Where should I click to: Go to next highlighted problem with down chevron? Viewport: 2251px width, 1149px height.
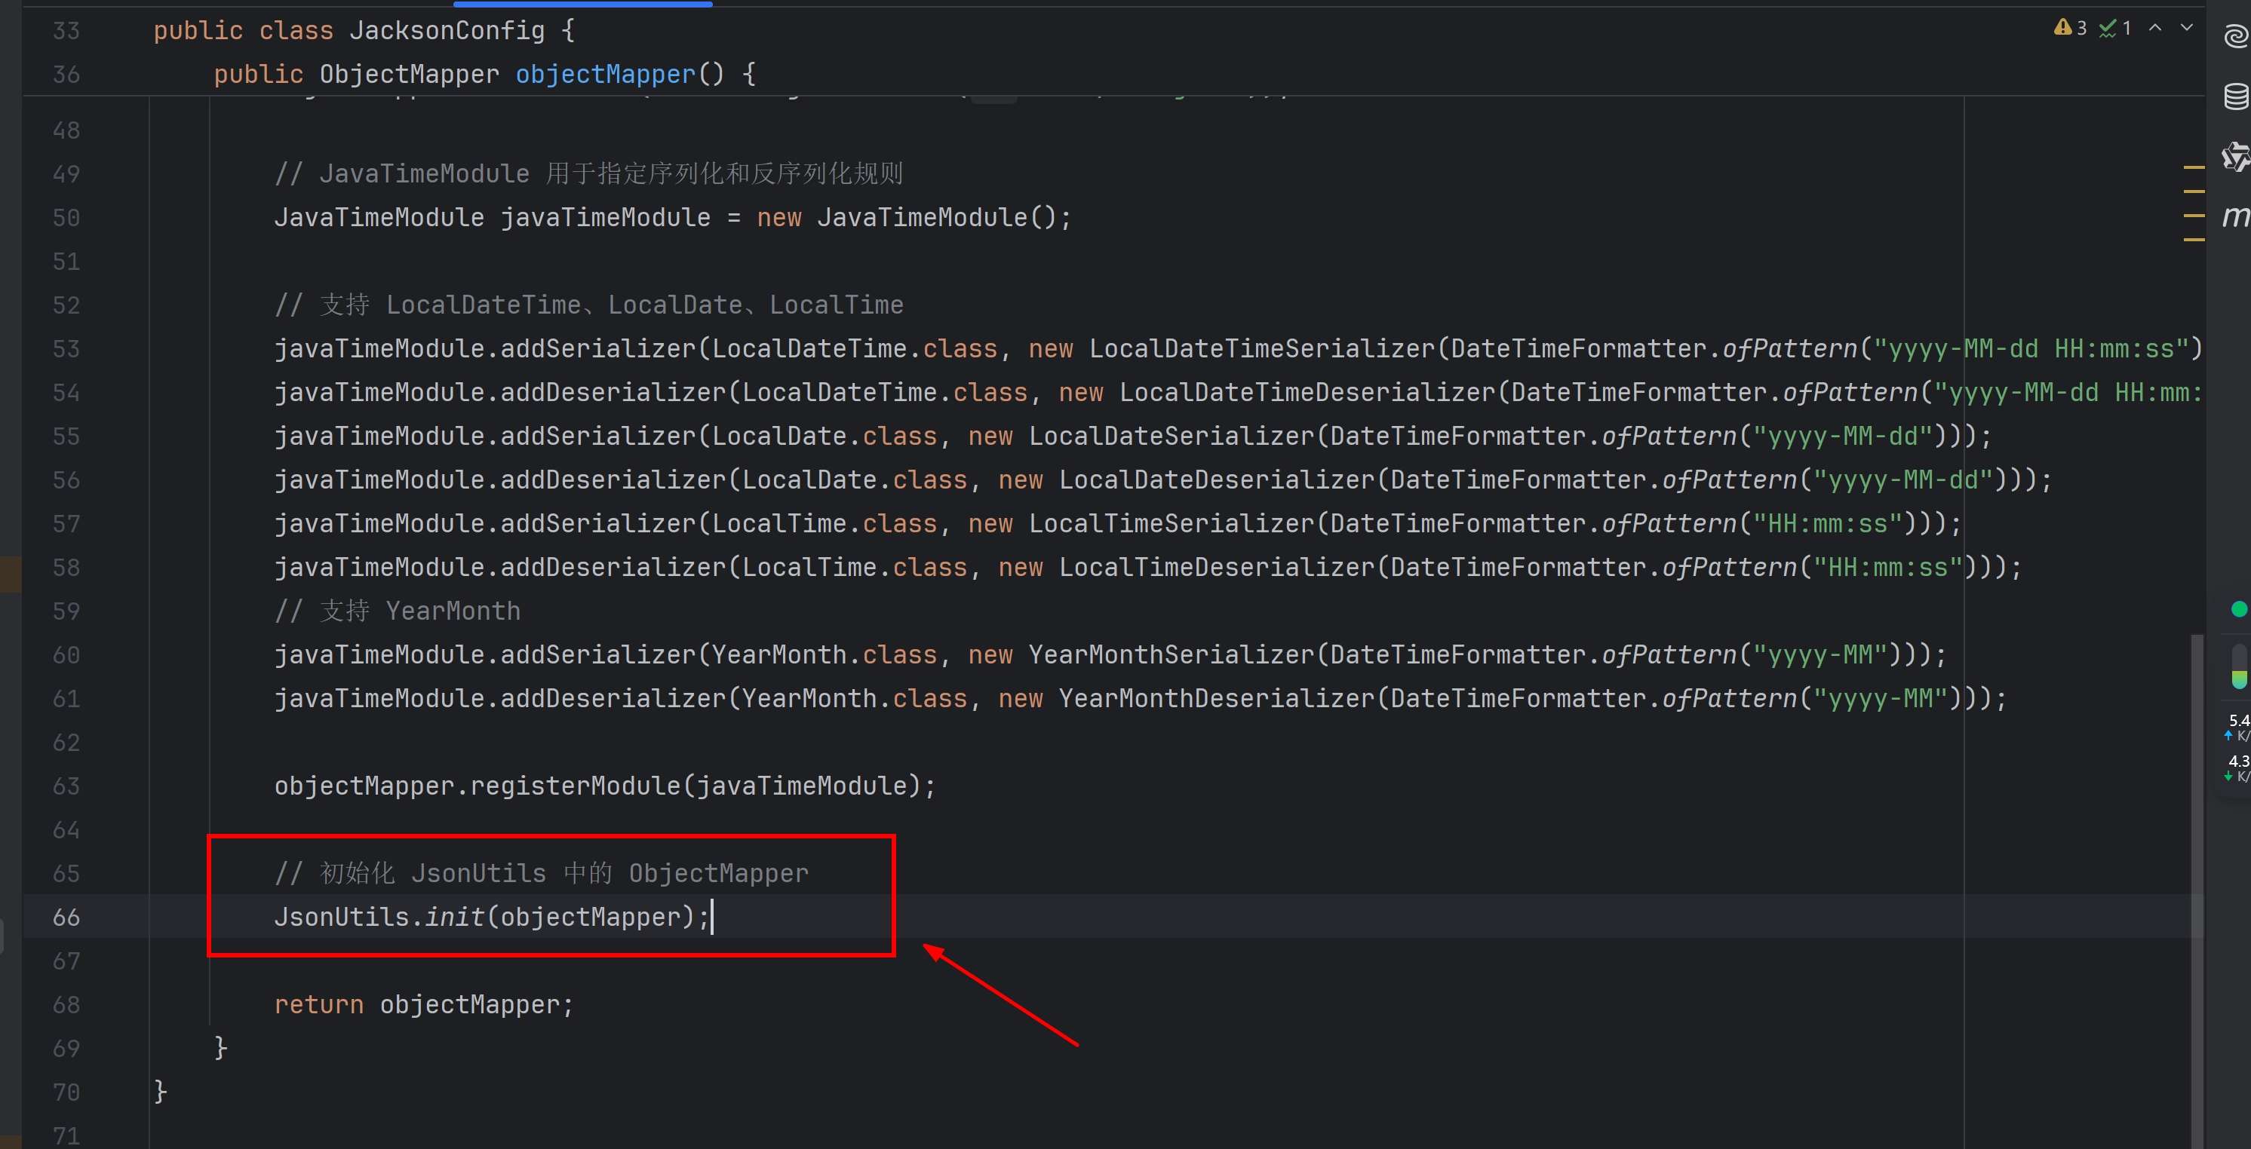point(2186,28)
